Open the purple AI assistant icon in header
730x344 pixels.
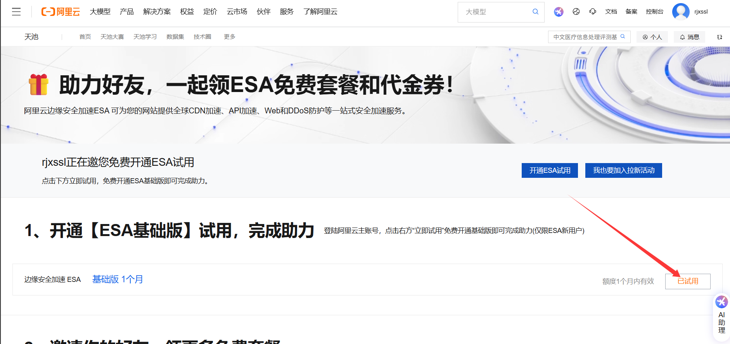pos(559,12)
